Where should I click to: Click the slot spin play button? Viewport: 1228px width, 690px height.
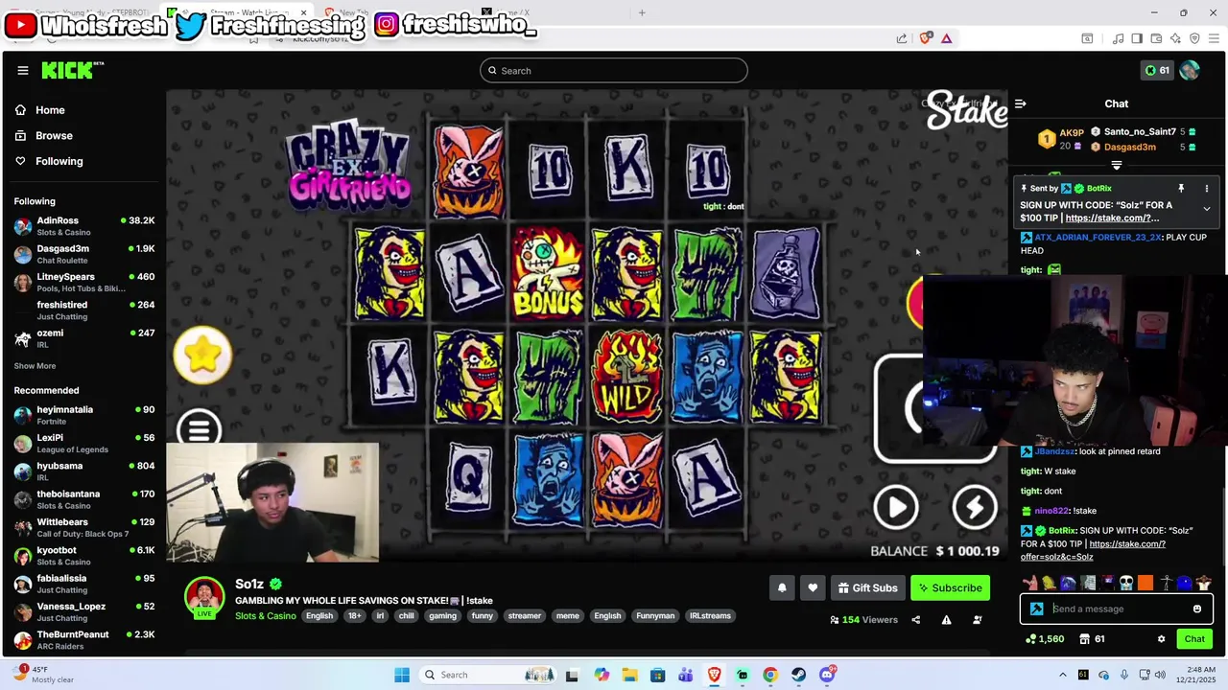click(x=896, y=508)
